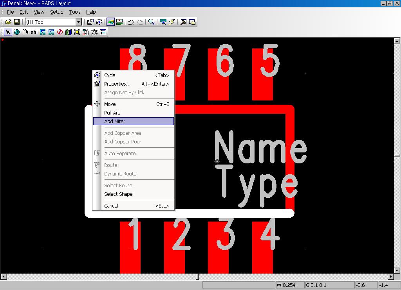The height and width of the screenshot is (290, 401).
Task: Select the Zoom magnifier tool
Action: click(152, 22)
